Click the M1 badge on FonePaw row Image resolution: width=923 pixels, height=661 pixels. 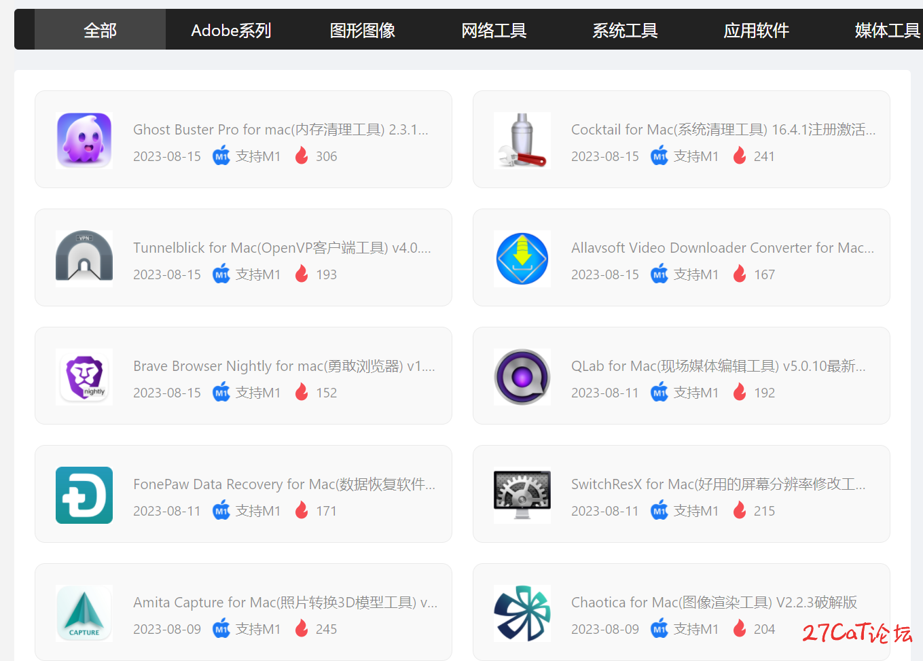pos(221,510)
